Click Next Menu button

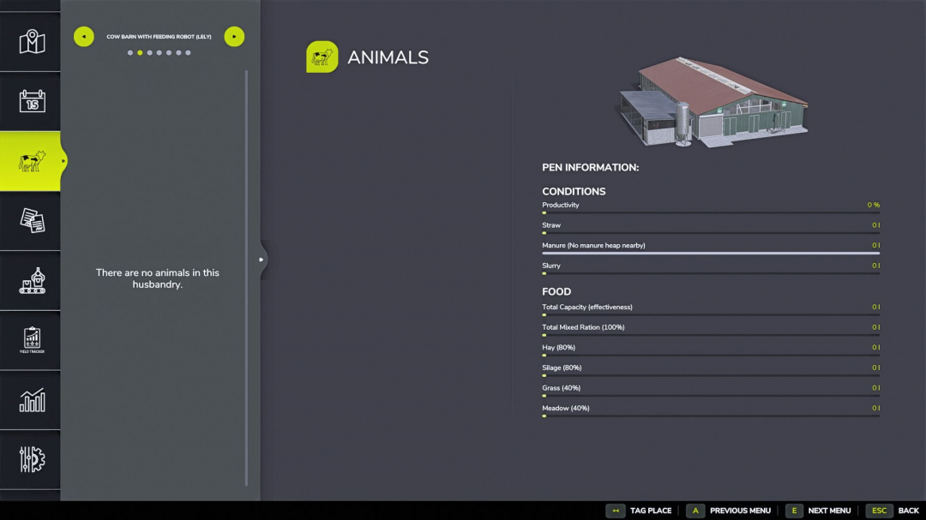[818, 511]
